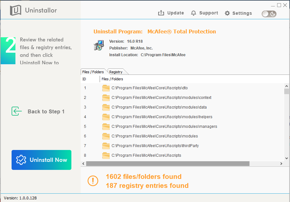Image resolution: width=290 pixels, height=202 pixels.
Task: Click the Settings gear icon
Action: [227, 13]
